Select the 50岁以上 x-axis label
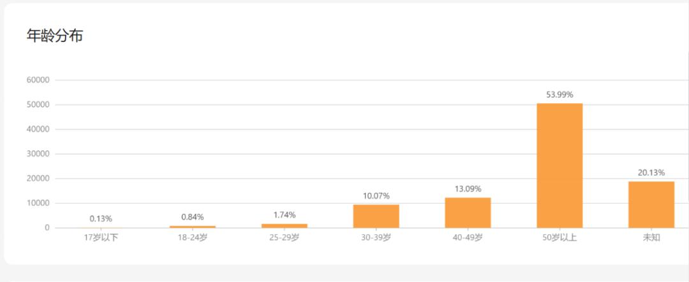689x282 pixels. pyautogui.click(x=559, y=238)
